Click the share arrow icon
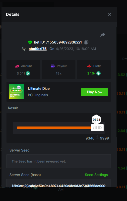This screenshot has height=201, width=127. coord(103,34)
